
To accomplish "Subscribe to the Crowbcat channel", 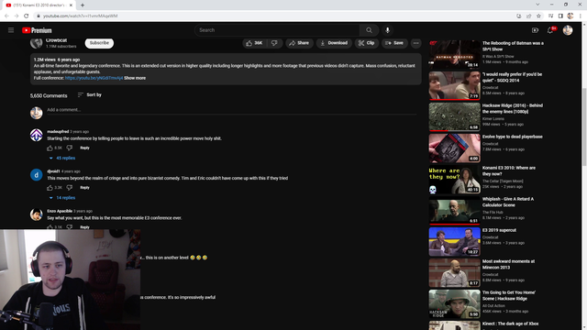I will coord(99,43).
